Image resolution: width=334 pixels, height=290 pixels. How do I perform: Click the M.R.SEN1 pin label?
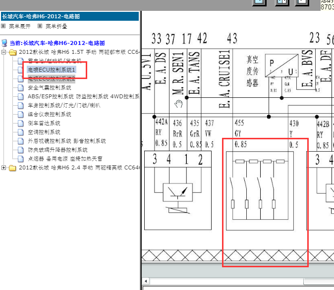(178, 73)
